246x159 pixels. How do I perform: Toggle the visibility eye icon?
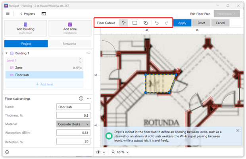click(98, 152)
